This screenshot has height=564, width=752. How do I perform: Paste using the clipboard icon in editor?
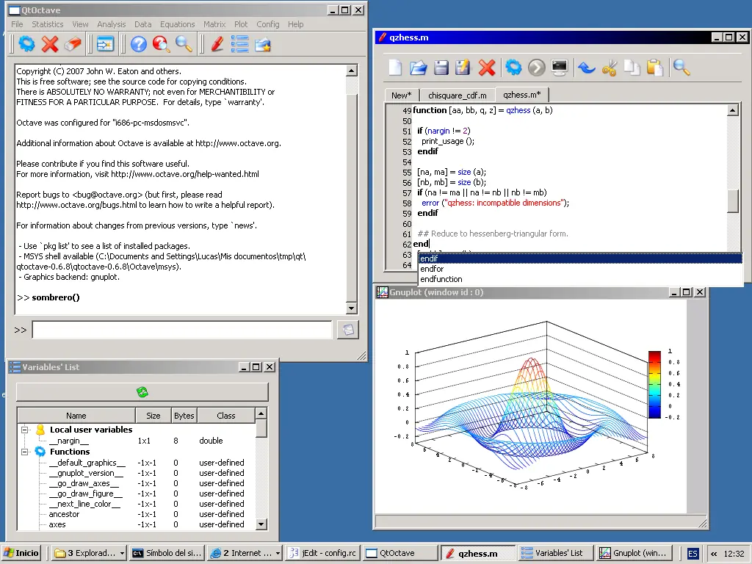click(654, 68)
